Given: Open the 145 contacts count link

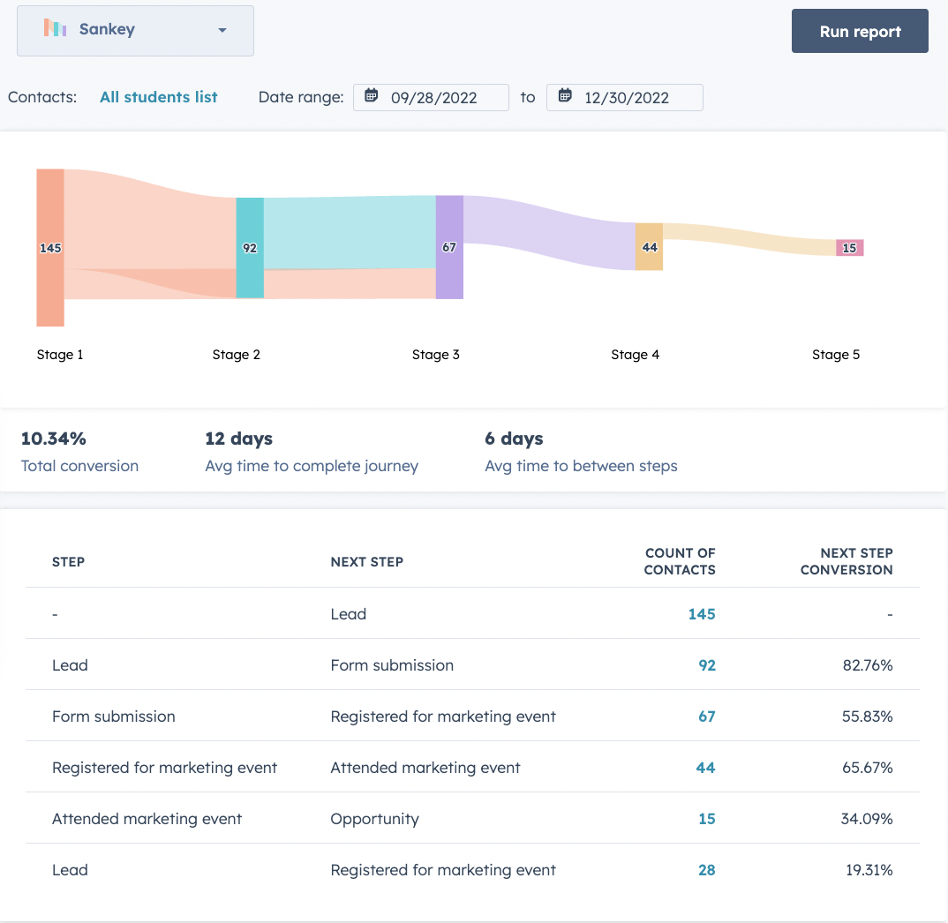Looking at the screenshot, I should click(x=702, y=614).
